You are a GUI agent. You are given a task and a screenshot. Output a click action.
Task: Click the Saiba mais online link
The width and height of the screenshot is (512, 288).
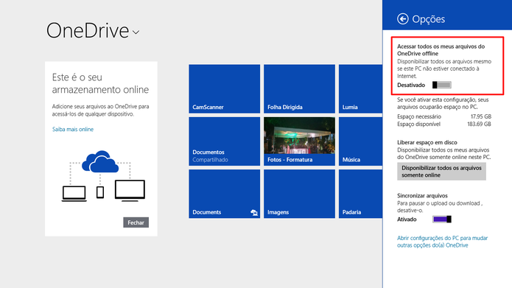73,130
